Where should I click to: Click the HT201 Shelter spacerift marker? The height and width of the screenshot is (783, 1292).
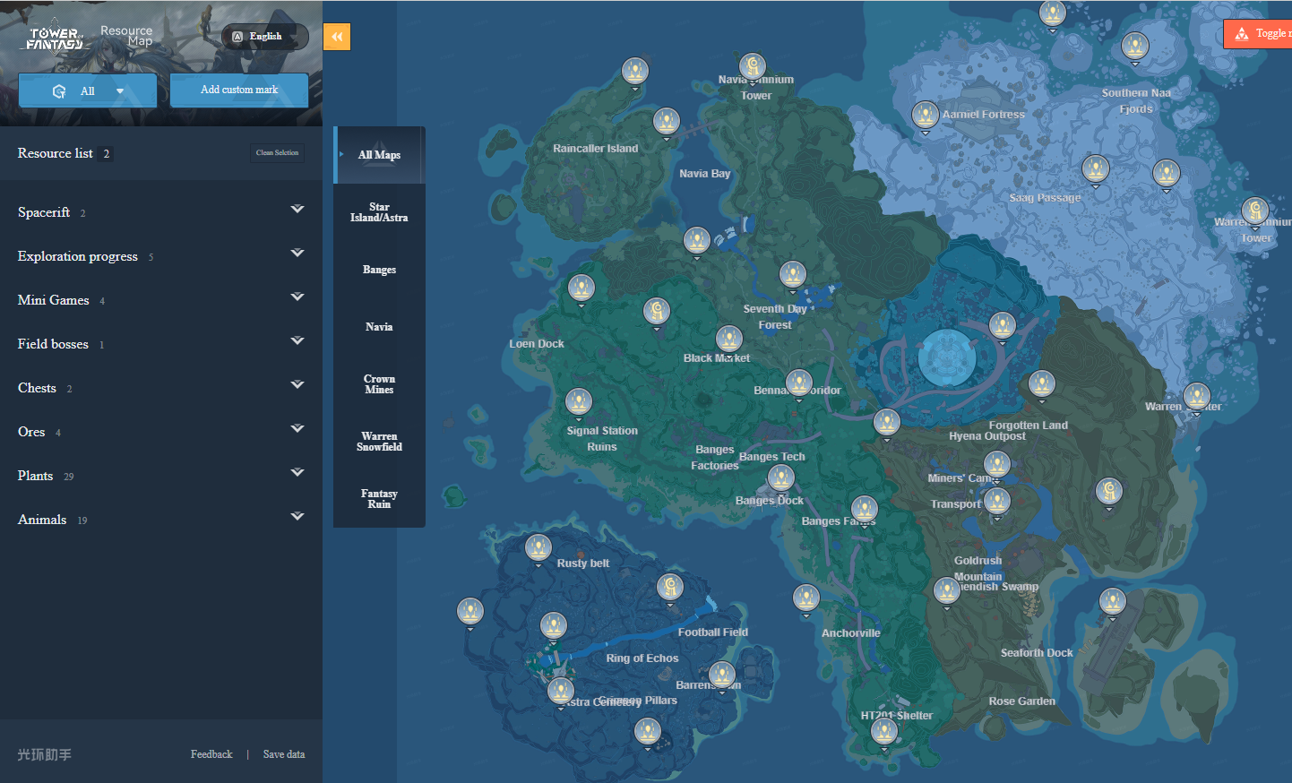[x=884, y=732]
